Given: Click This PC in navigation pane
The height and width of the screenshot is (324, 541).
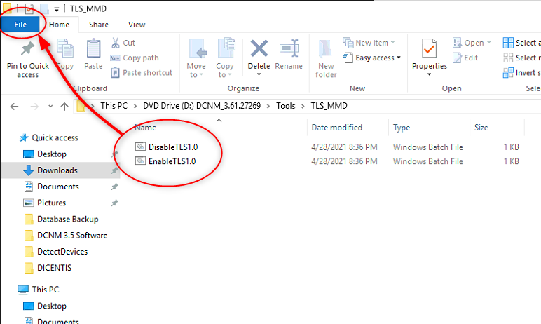Looking at the screenshot, I should pyautogui.click(x=45, y=289).
